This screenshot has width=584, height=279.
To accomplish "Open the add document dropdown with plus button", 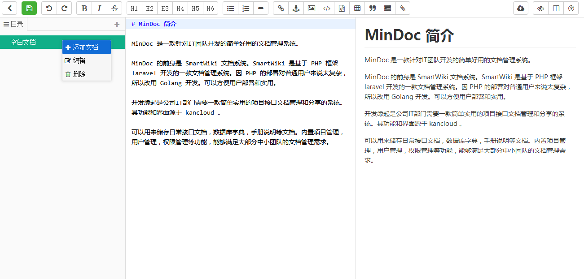I will [x=116, y=24].
